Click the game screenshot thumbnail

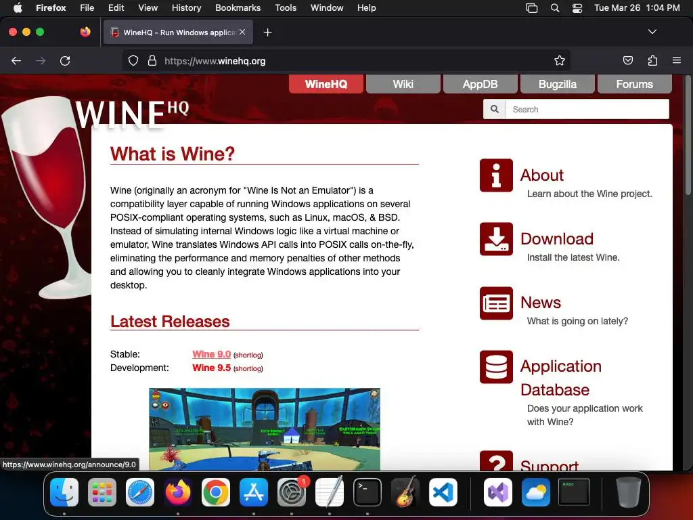[x=265, y=429]
